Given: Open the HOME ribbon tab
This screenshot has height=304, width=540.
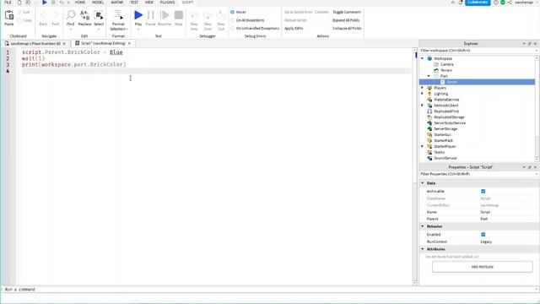Looking at the screenshot, I should coord(80,3).
